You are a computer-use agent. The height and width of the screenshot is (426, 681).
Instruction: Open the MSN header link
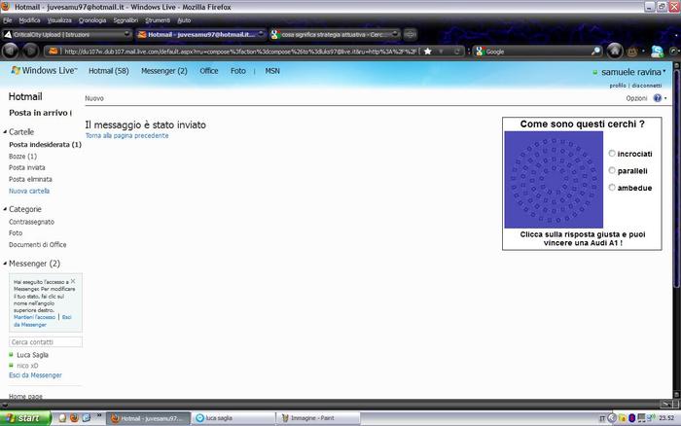(272, 71)
